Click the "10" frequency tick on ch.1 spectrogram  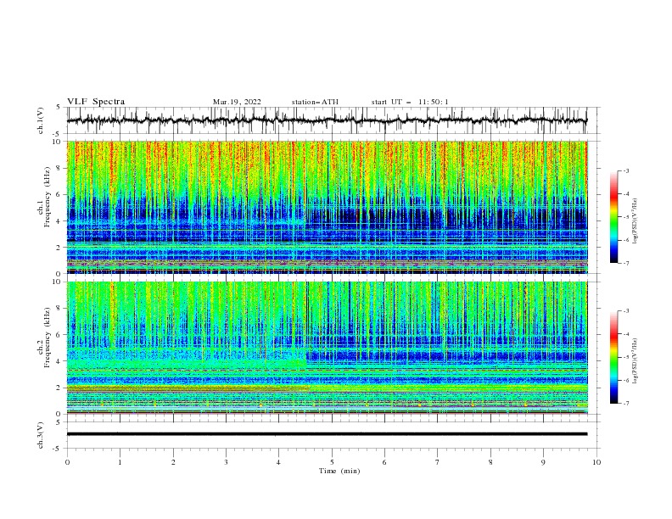pos(58,142)
